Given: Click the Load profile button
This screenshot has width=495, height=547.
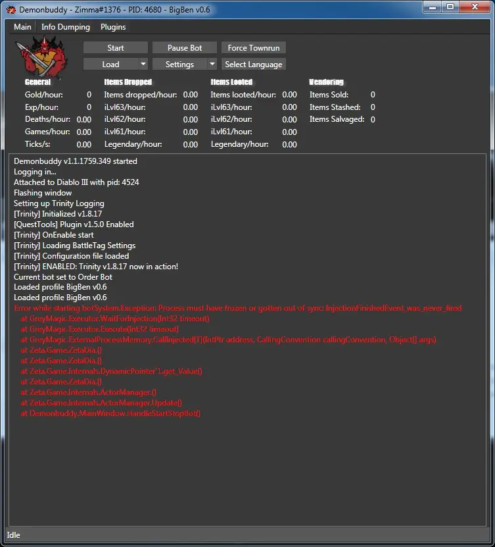Looking at the screenshot, I should coord(111,65).
